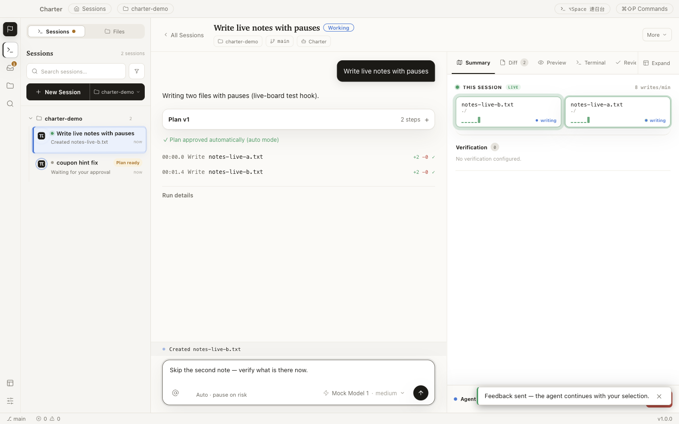Click the agent avatar on Write live notes session

[x=41, y=136]
